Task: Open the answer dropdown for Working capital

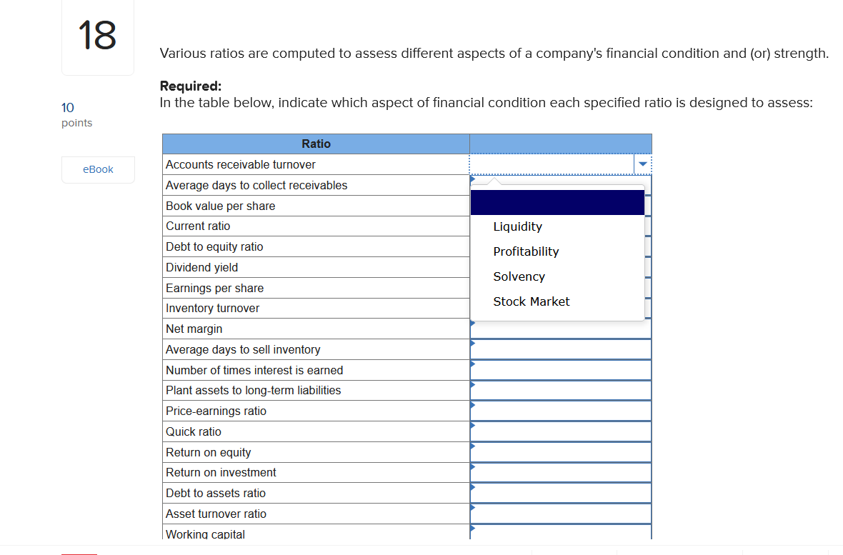Action: tap(561, 534)
